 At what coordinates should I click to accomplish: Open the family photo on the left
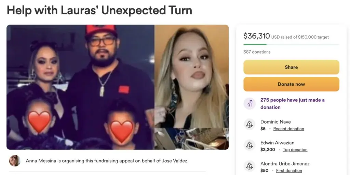80,87
